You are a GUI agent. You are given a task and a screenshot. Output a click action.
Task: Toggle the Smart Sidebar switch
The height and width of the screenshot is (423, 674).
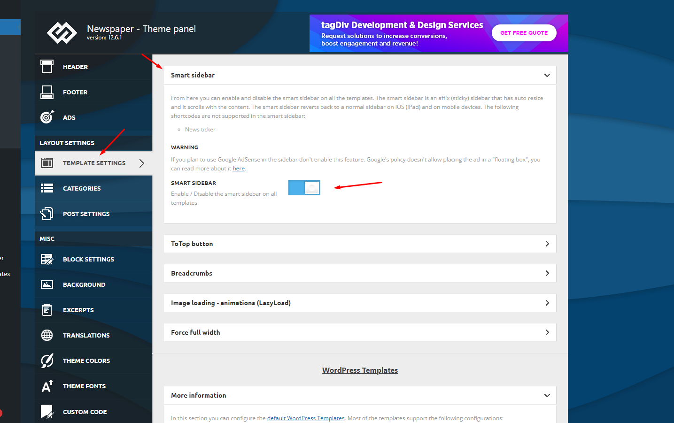tap(304, 188)
